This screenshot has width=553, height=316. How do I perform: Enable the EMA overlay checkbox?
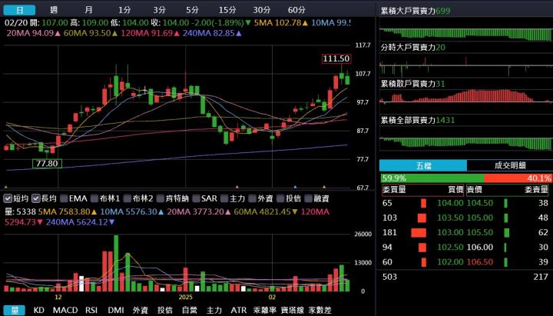[x=64, y=198]
